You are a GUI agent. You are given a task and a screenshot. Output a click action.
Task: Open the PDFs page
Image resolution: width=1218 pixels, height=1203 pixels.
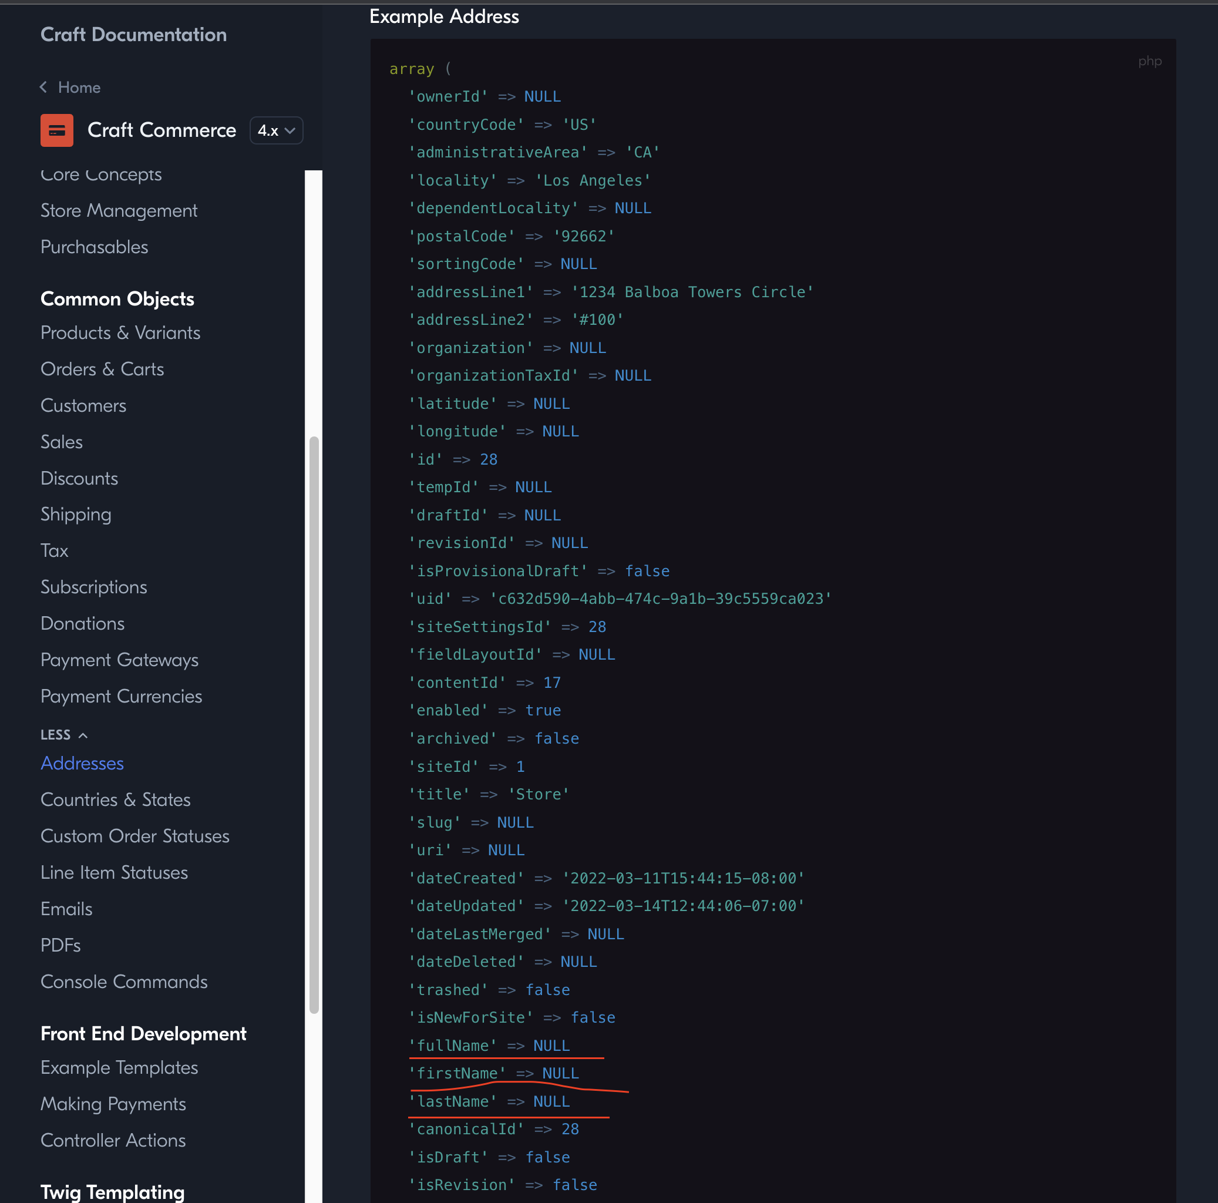60,946
